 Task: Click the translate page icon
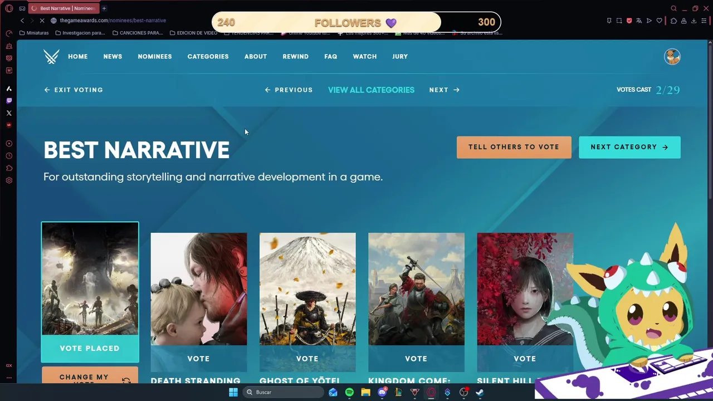tap(639, 21)
